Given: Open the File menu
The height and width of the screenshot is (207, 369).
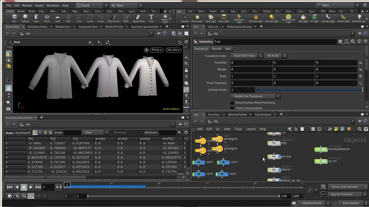Looking at the screenshot, I should click(9, 5).
